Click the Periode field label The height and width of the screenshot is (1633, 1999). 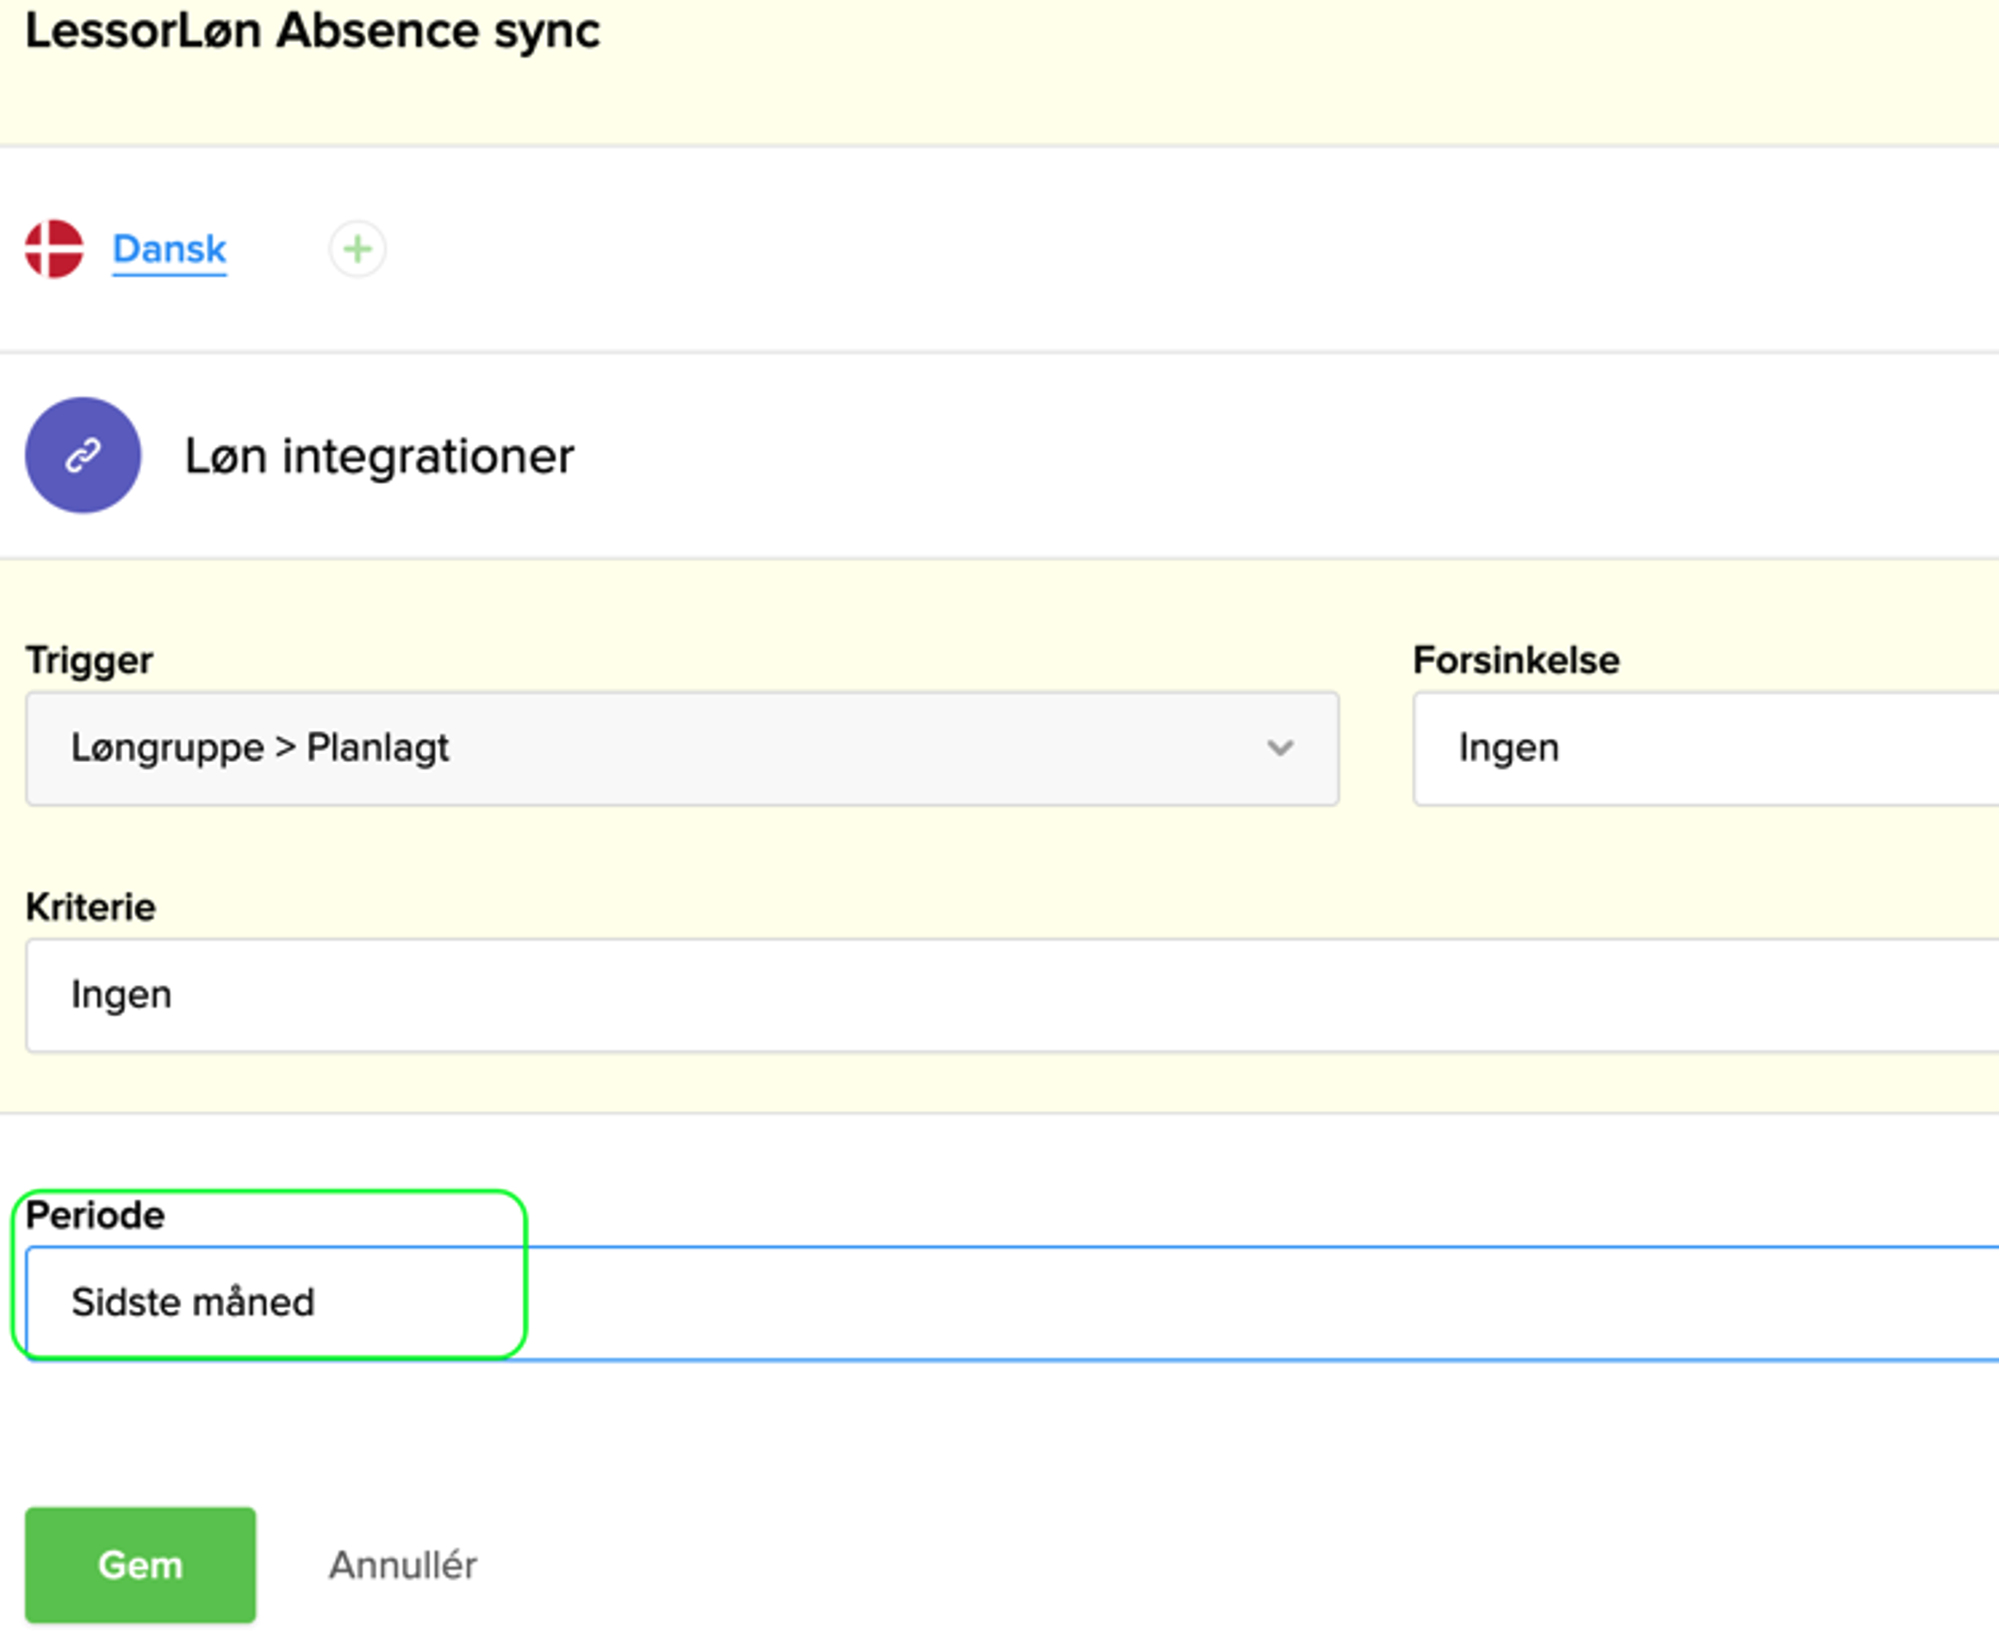[95, 1216]
